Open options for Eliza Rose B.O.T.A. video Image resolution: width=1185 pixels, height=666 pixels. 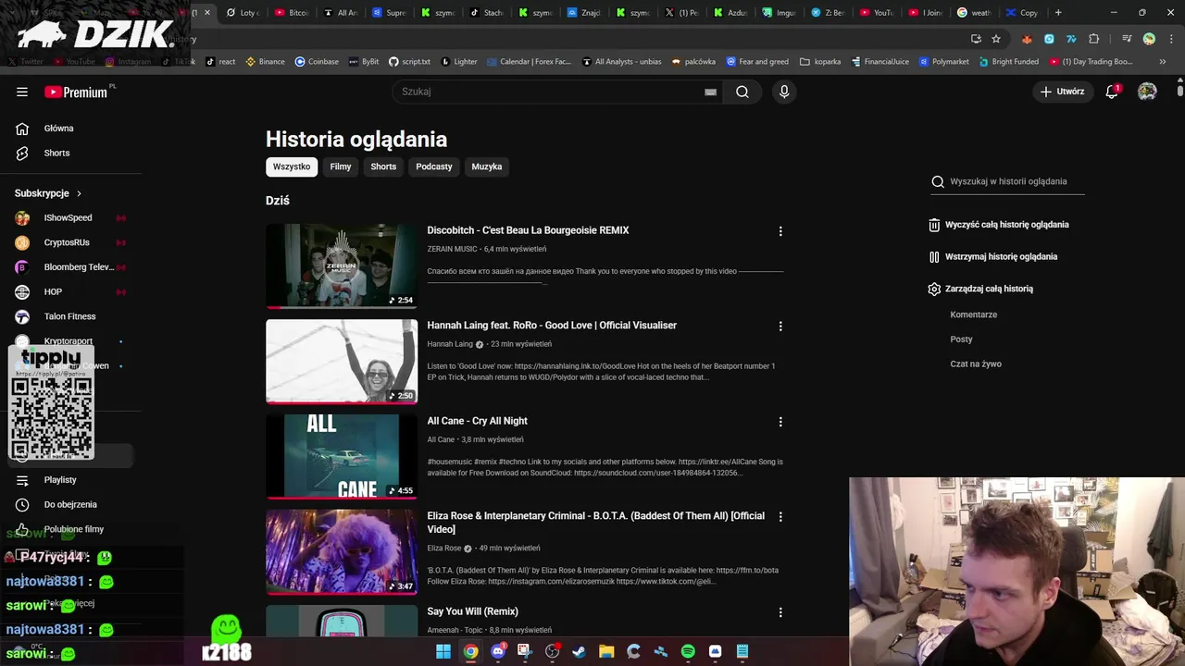(x=780, y=517)
